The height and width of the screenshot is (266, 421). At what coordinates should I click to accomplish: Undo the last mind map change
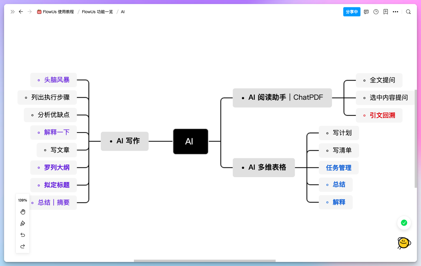[23, 235]
